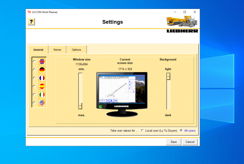
Task: Close the LICCON Work Planner window
Action: tap(195, 12)
